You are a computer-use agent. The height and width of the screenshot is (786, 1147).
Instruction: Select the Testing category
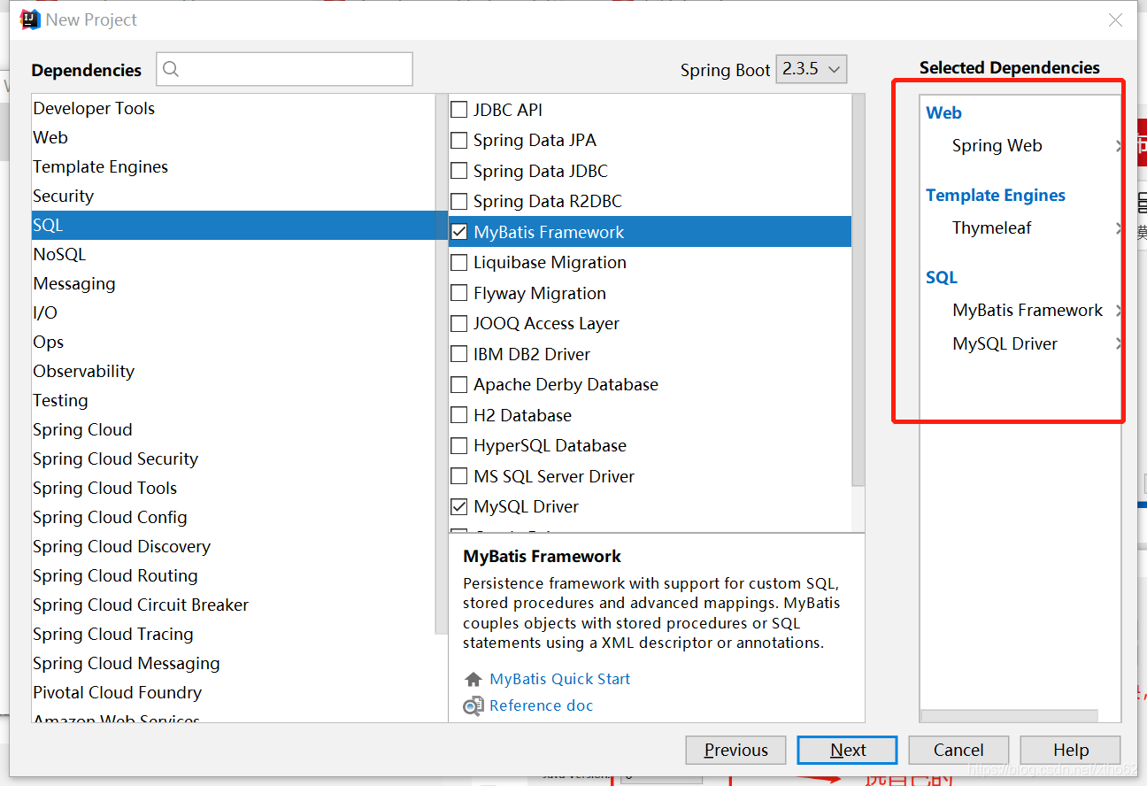(234, 400)
